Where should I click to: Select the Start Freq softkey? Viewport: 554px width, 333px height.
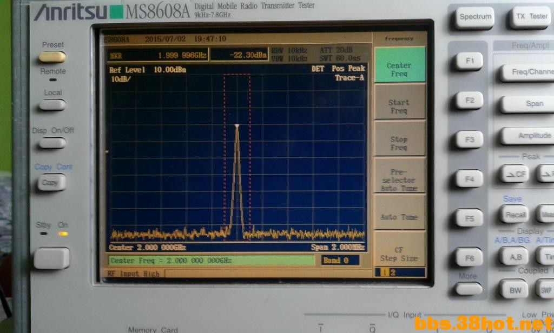399,102
